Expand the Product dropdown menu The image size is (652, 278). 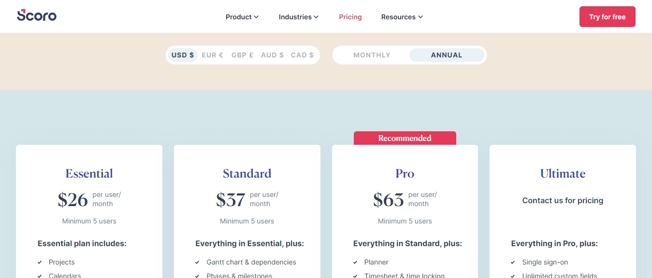(242, 17)
